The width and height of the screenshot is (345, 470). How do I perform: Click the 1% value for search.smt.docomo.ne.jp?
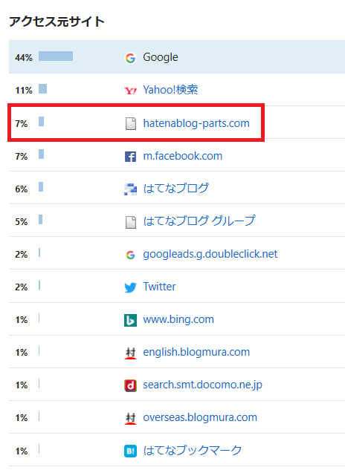22,385
